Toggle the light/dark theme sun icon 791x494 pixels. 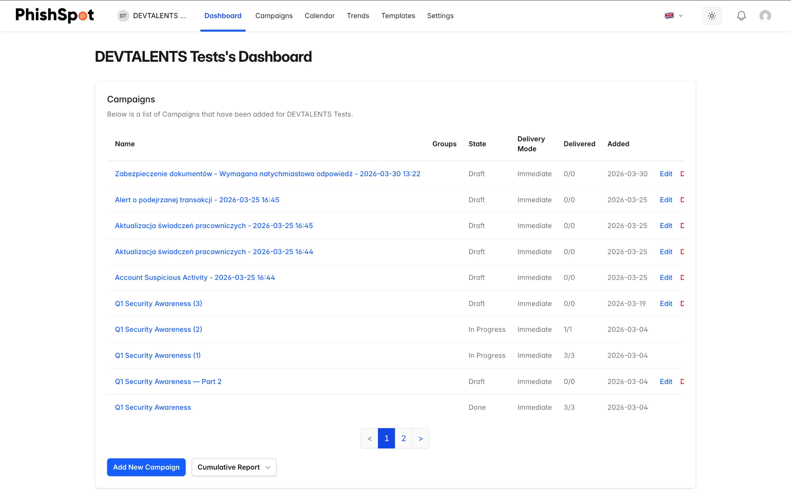pyautogui.click(x=712, y=16)
